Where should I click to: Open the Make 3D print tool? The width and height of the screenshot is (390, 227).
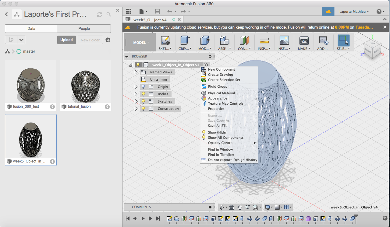coord(304,42)
